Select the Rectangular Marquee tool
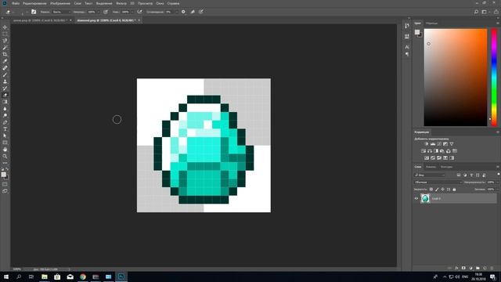Viewport: 501px width, 282px height. pos(5,34)
